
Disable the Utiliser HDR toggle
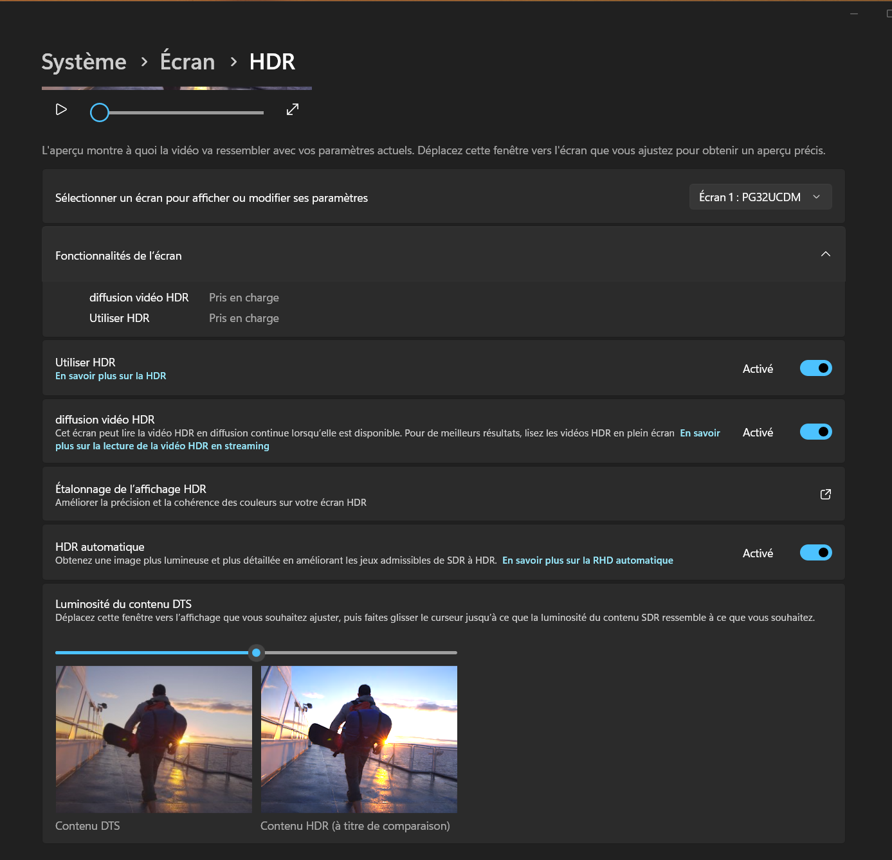(x=815, y=368)
